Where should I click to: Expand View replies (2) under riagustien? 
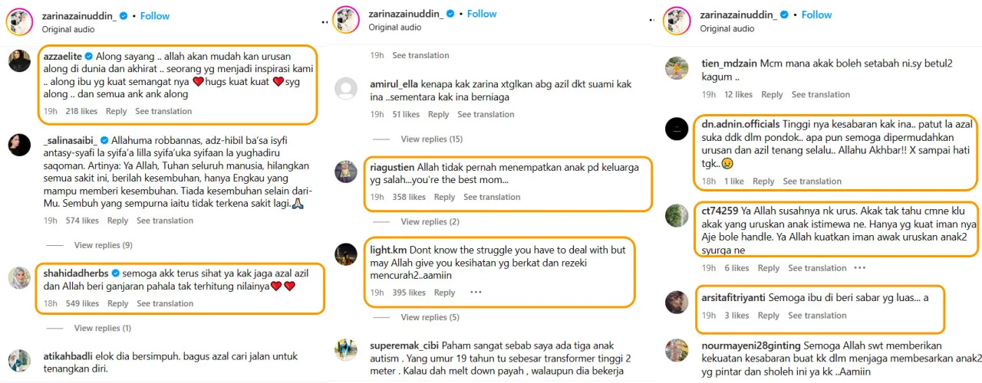[x=430, y=222]
